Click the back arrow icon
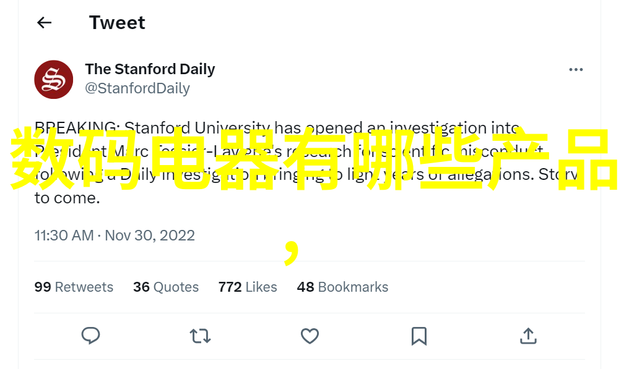The height and width of the screenshot is (369, 629). point(44,23)
